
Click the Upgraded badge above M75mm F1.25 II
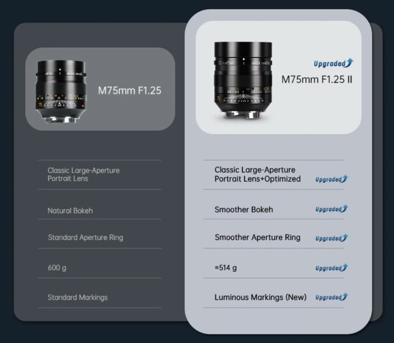[x=333, y=64]
